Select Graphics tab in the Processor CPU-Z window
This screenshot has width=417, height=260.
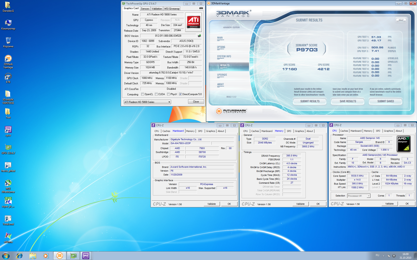[388, 131]
